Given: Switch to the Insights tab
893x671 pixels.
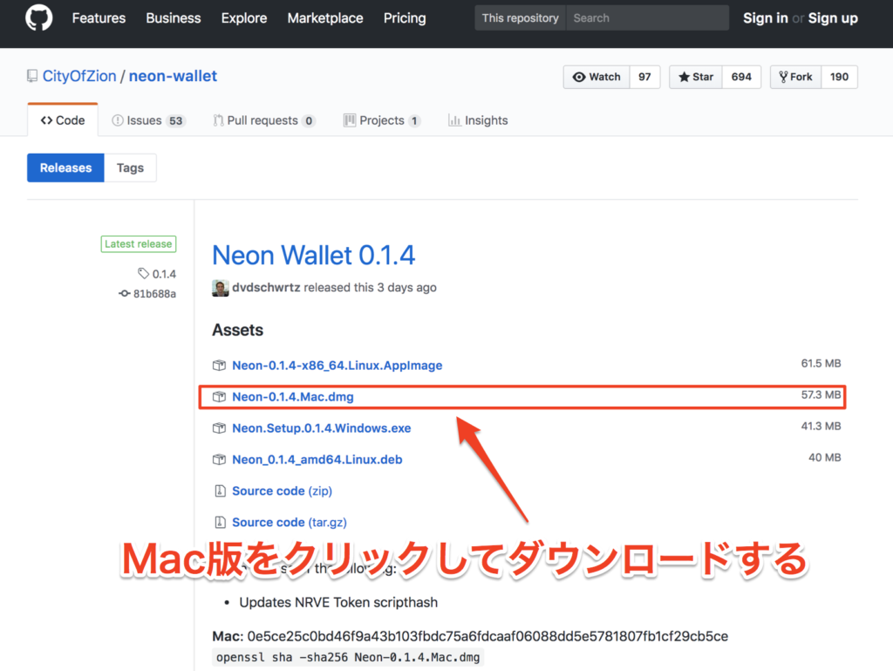Looking at the screenshot, I should (478, 120).
